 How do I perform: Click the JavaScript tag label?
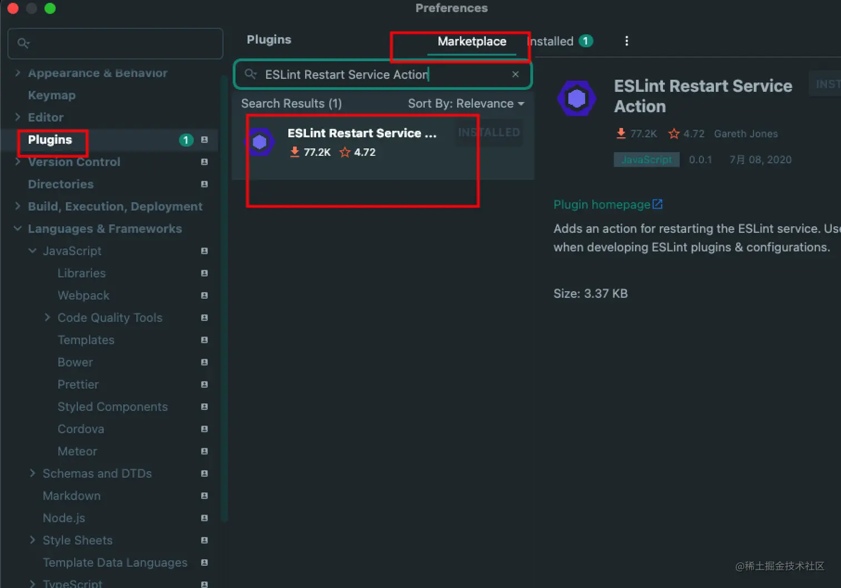click(x=646, y=160)
